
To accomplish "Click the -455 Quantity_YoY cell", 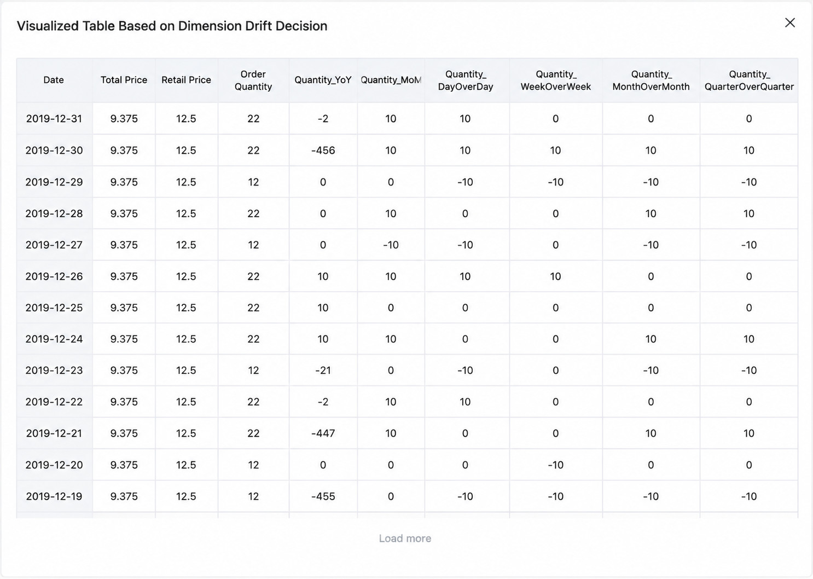I will tap(323, 496).
